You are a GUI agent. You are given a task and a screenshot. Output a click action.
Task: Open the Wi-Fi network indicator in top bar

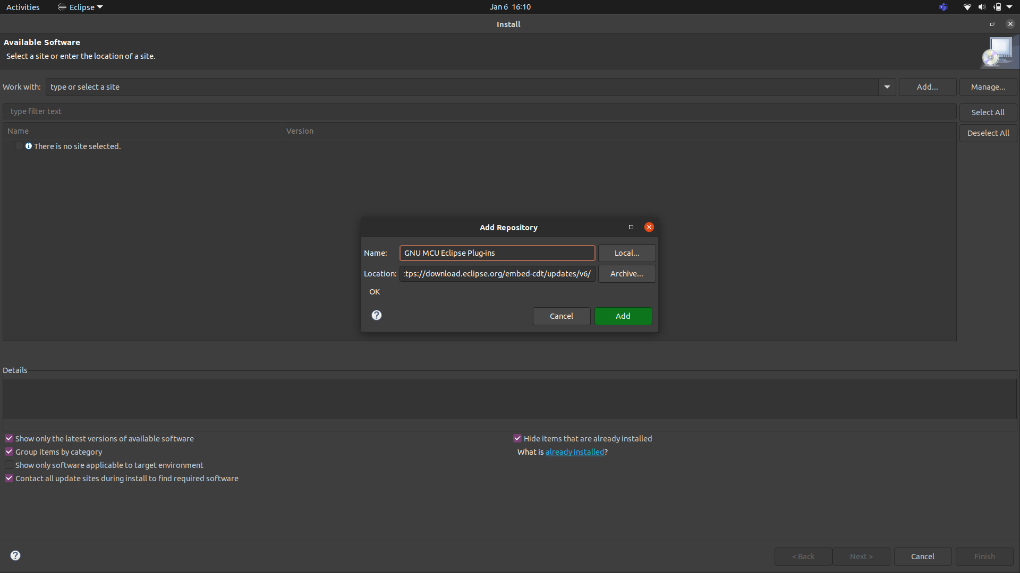tap(967, 7)
